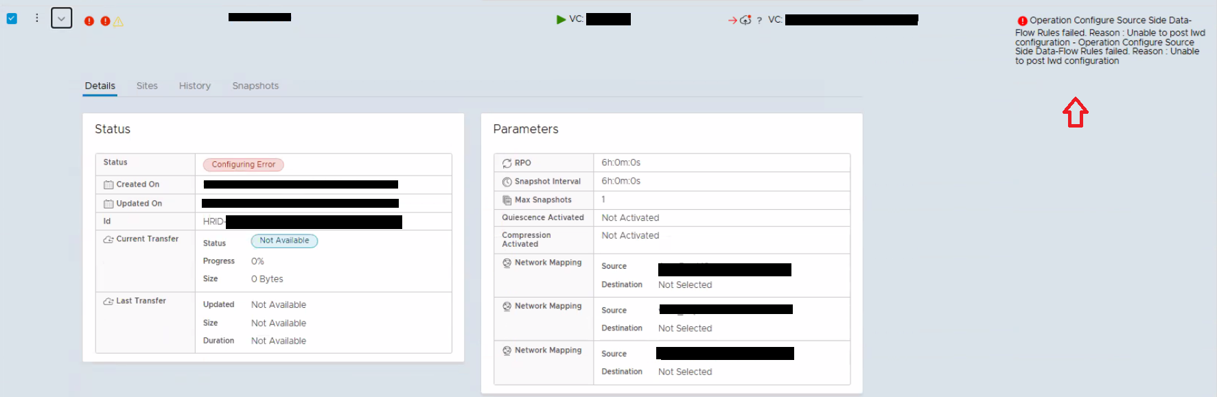Click the Operation Configure Source error message text
This screenshot has width=1217, height=397.
1109,42
